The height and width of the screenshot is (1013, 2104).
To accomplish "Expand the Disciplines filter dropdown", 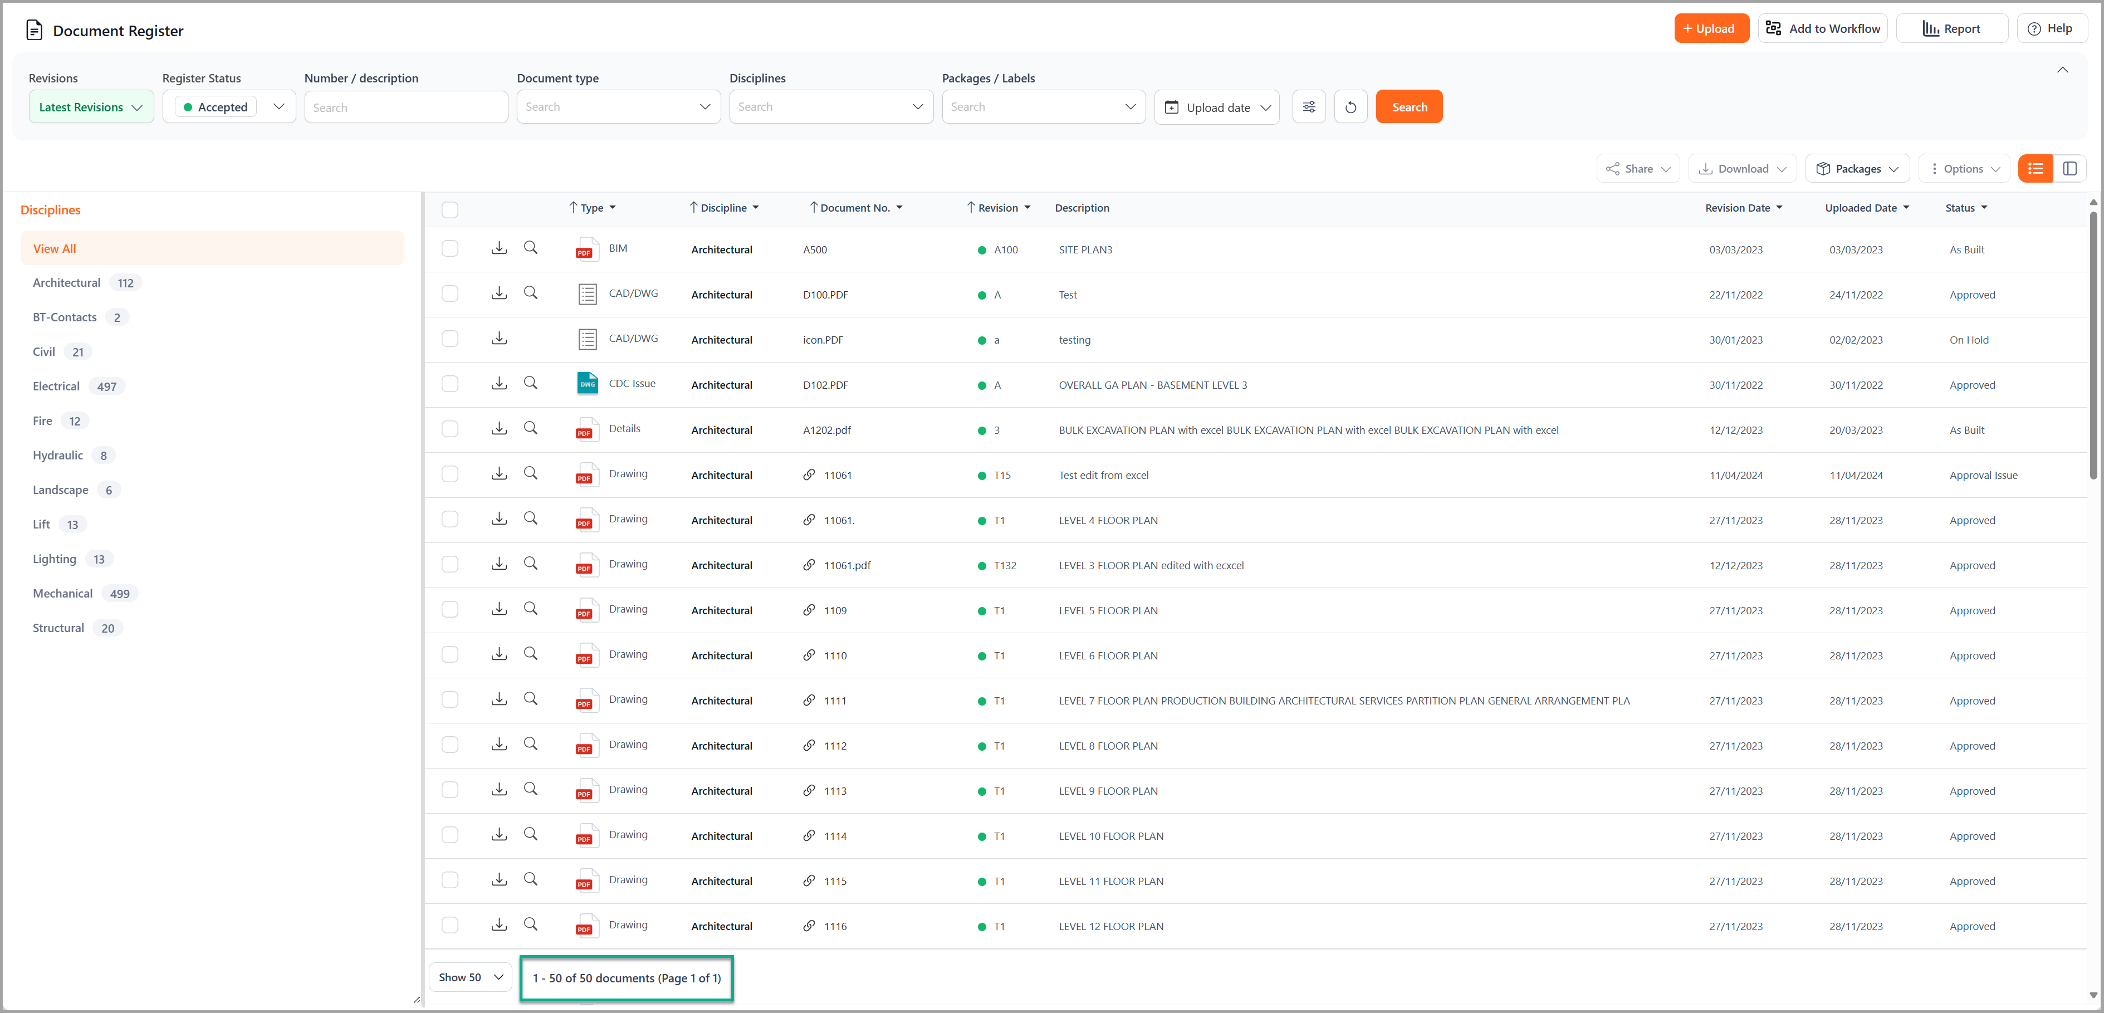I will point(831,107).
